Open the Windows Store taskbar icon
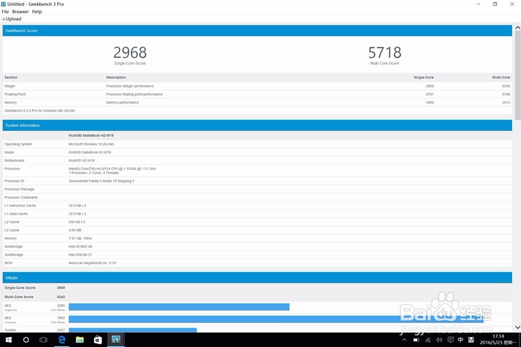 point(98,340)
